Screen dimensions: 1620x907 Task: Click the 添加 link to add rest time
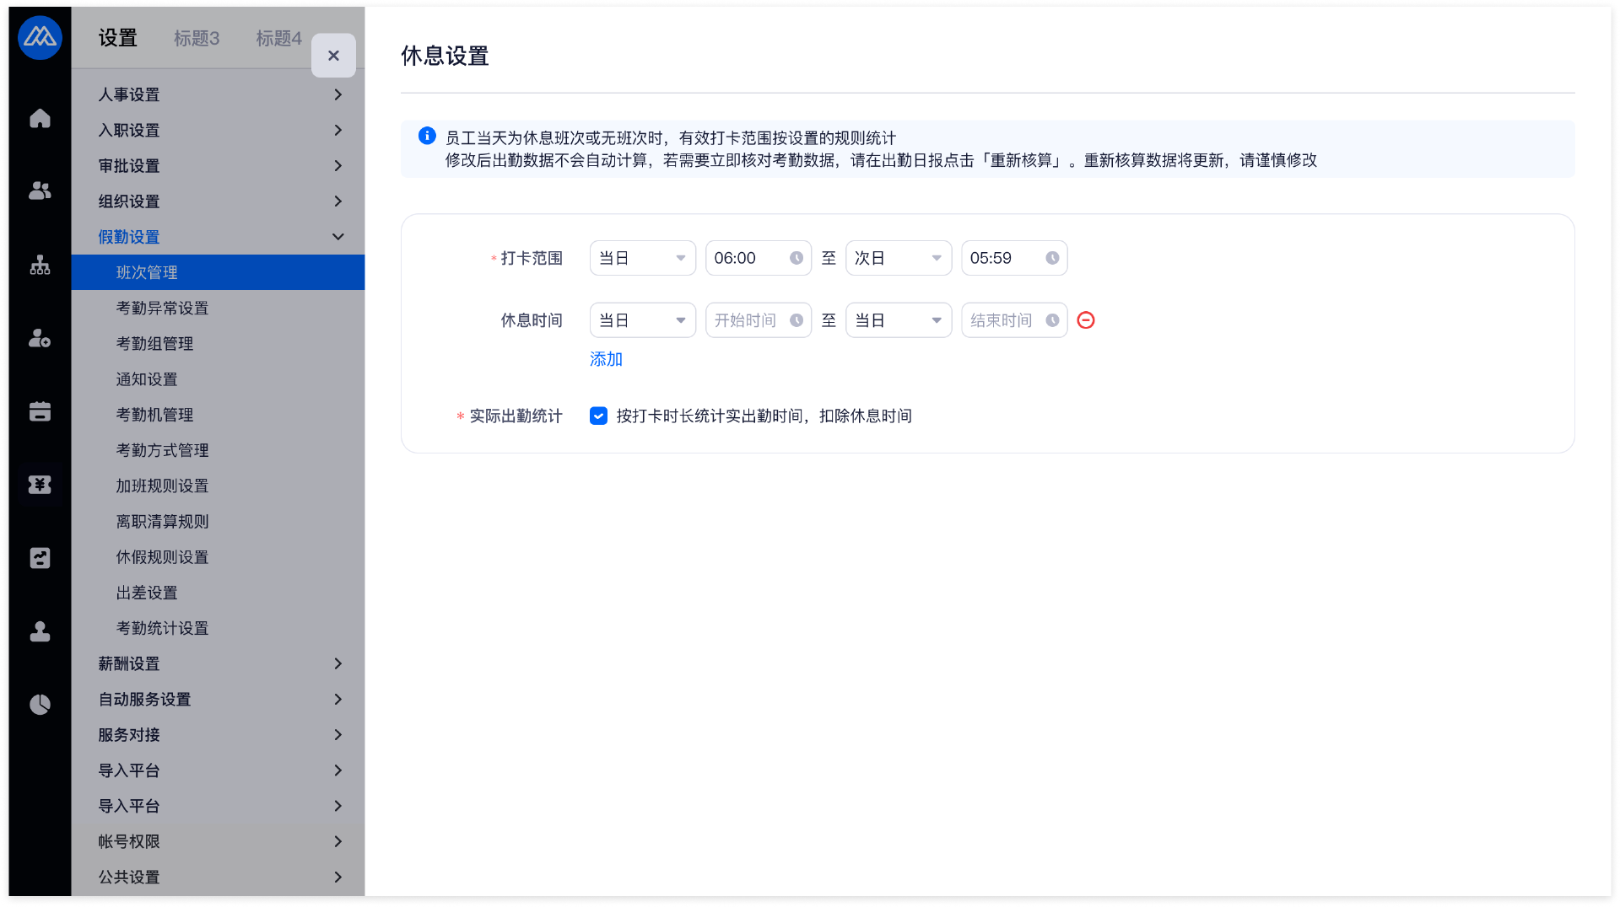click(606, 359)
